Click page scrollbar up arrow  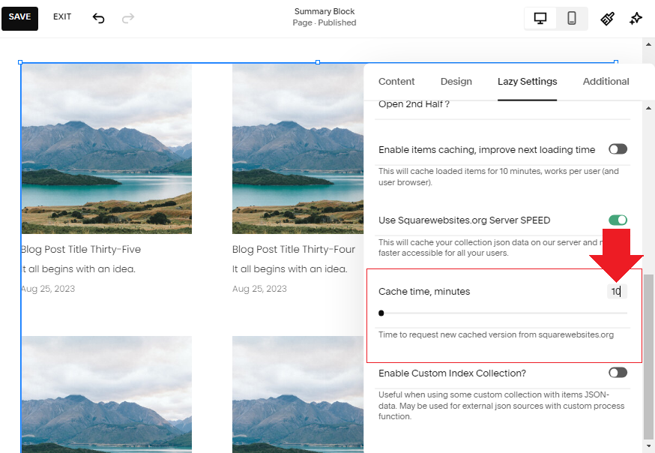pos(648,44)
